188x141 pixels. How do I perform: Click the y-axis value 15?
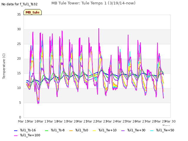19,73
